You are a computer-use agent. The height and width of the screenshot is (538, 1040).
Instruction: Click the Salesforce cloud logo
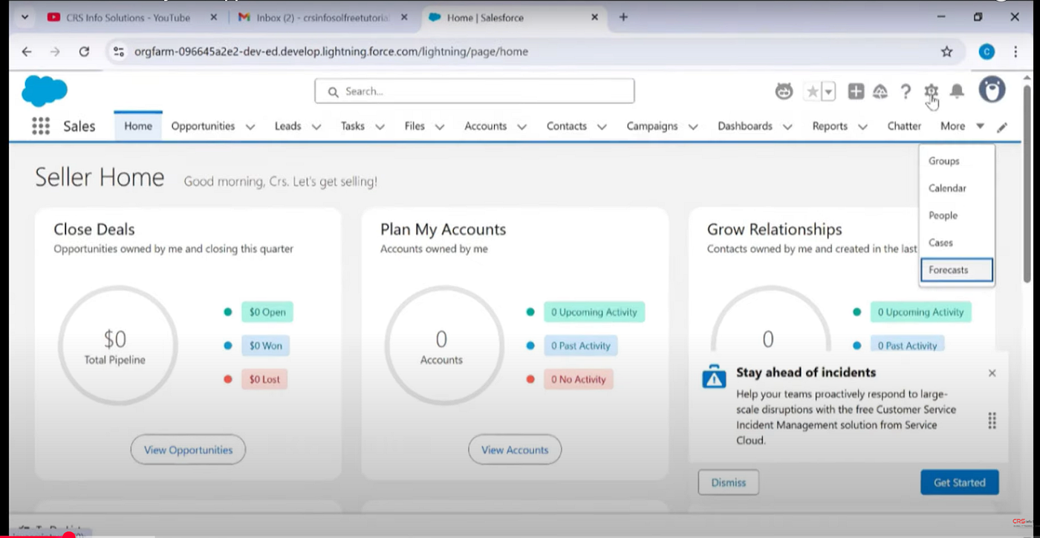coord(45,91)
